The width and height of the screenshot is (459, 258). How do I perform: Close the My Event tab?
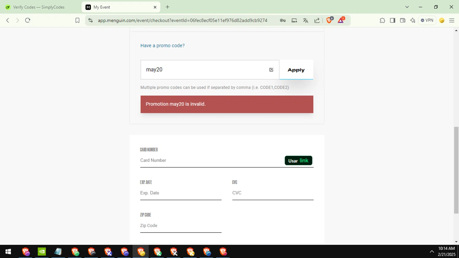pos(155,7)
